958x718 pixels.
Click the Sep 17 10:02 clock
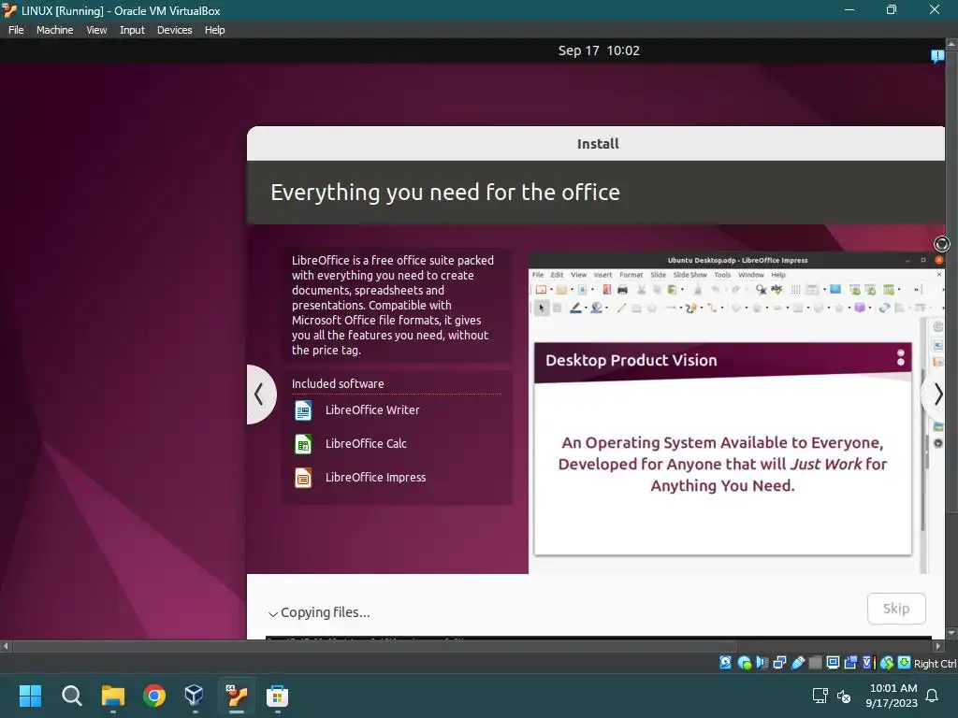tap(599, 50)
